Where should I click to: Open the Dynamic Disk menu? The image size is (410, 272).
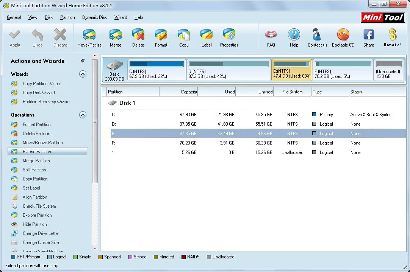click(94, 17)
